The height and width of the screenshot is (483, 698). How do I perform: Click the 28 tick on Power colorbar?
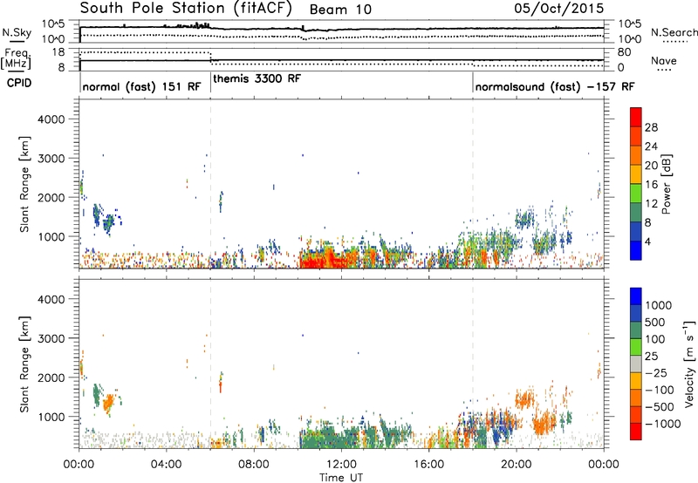point(651,127)
